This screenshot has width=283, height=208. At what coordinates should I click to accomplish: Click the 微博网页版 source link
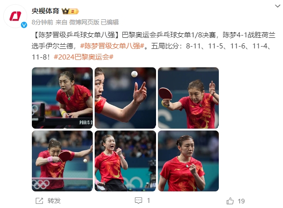coord(84,22)
